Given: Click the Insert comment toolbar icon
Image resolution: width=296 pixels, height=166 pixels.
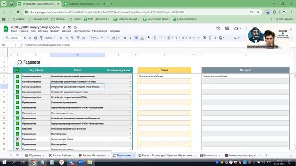Looking at the screenshot, I should click(204, 38).
